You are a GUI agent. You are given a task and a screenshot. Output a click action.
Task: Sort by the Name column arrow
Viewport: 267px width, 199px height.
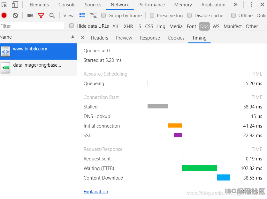[x=73, y=37]
